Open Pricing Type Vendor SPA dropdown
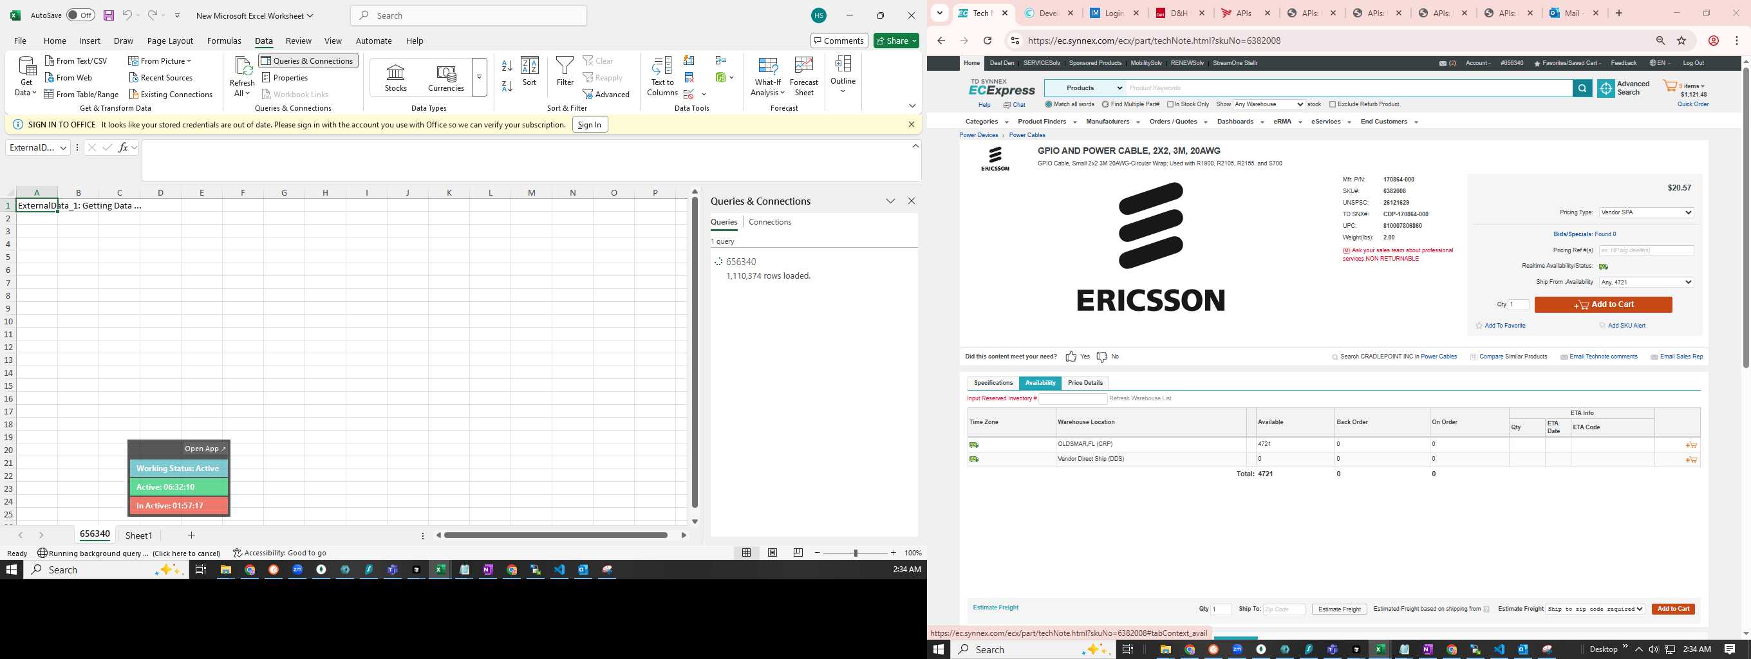This screenshot has width=1751, height=659. click(x=1645, y=212)
